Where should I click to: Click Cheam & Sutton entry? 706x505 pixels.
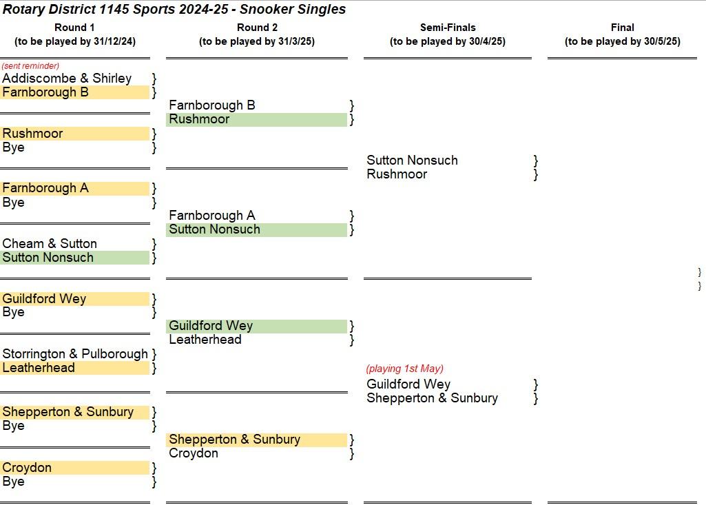tap(50, 244)
